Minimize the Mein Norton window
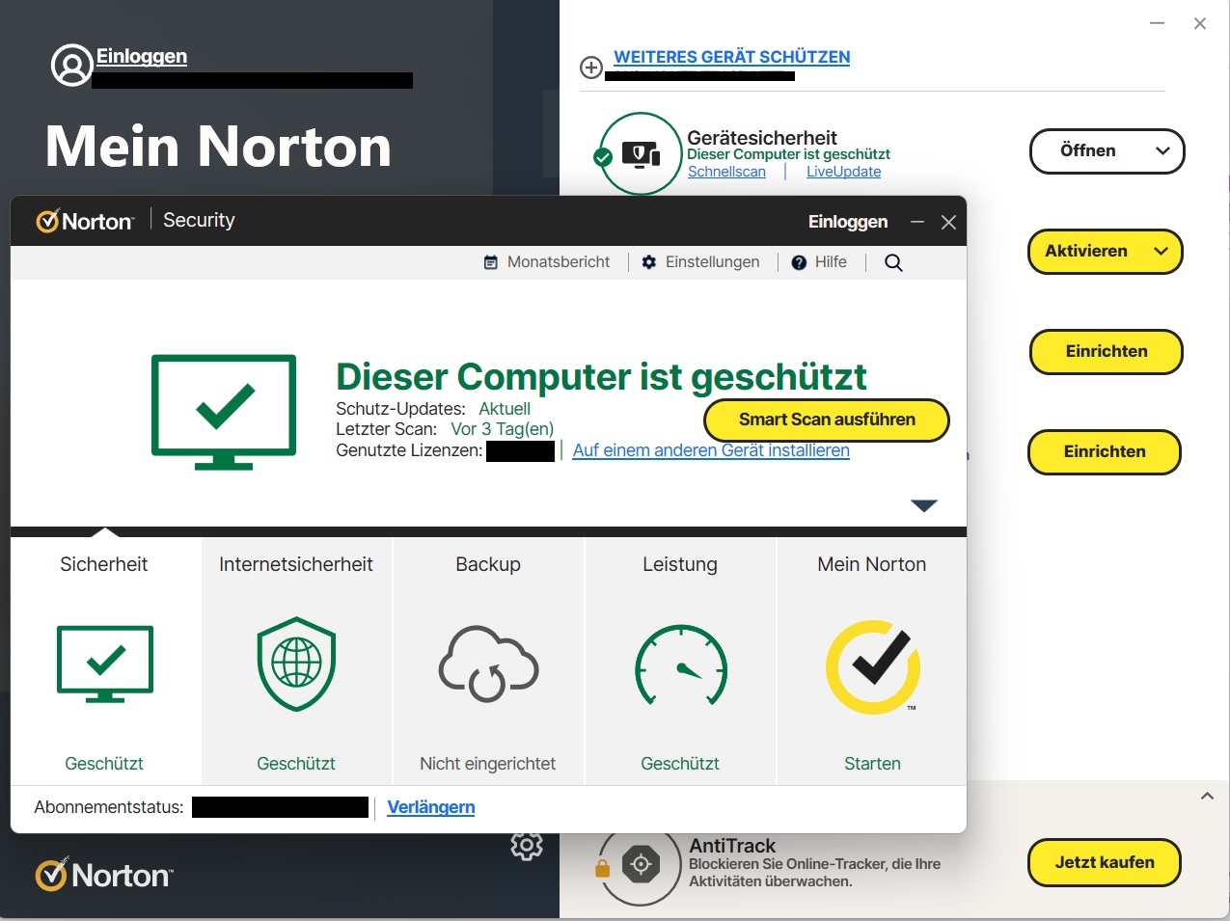Screen dimensions: 1230x921 [1158, 23]
